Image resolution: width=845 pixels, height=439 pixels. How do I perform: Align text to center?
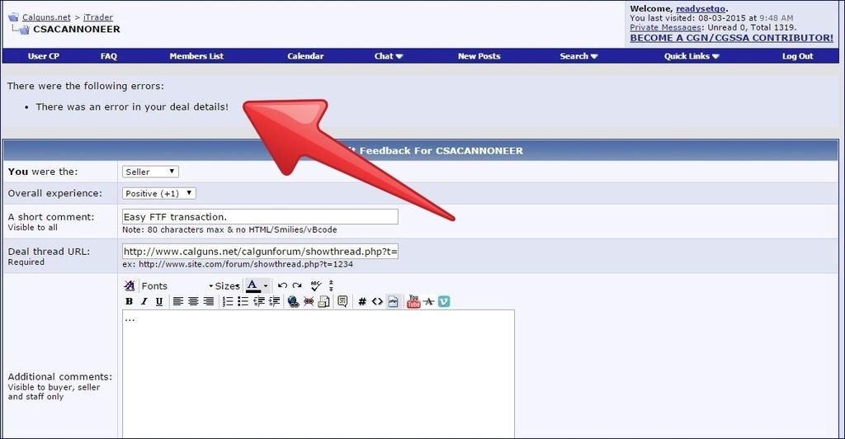coord(193,302)
